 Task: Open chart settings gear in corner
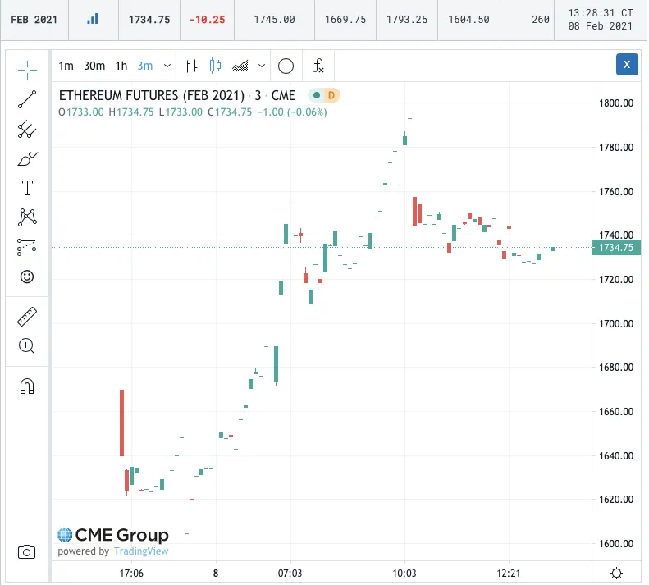[616, 573]
